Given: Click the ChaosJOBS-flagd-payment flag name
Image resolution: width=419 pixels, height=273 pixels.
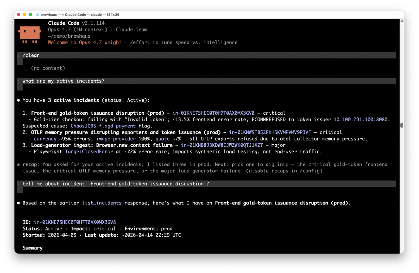Looking at the screenshot, I should point(103,126).
